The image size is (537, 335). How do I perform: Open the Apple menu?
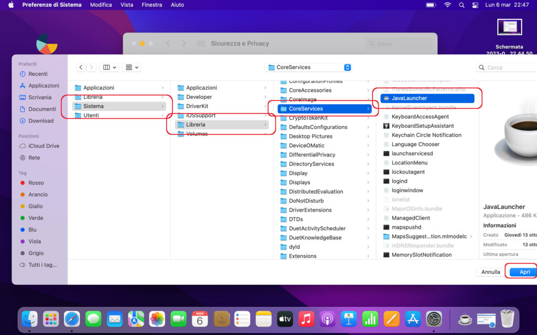[11, 5]
